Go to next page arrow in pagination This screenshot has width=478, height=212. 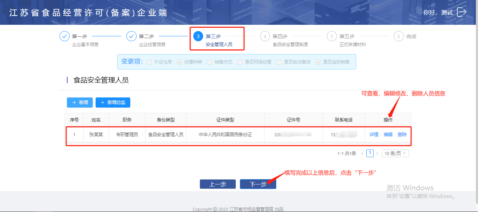377,153
